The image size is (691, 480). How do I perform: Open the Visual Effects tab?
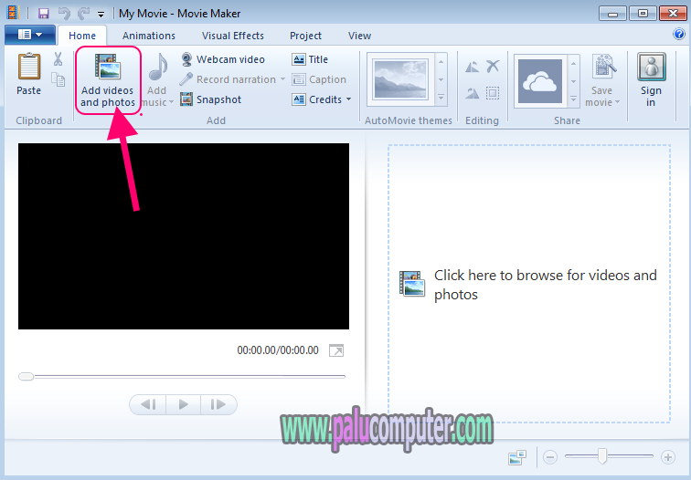coord(233,36)
